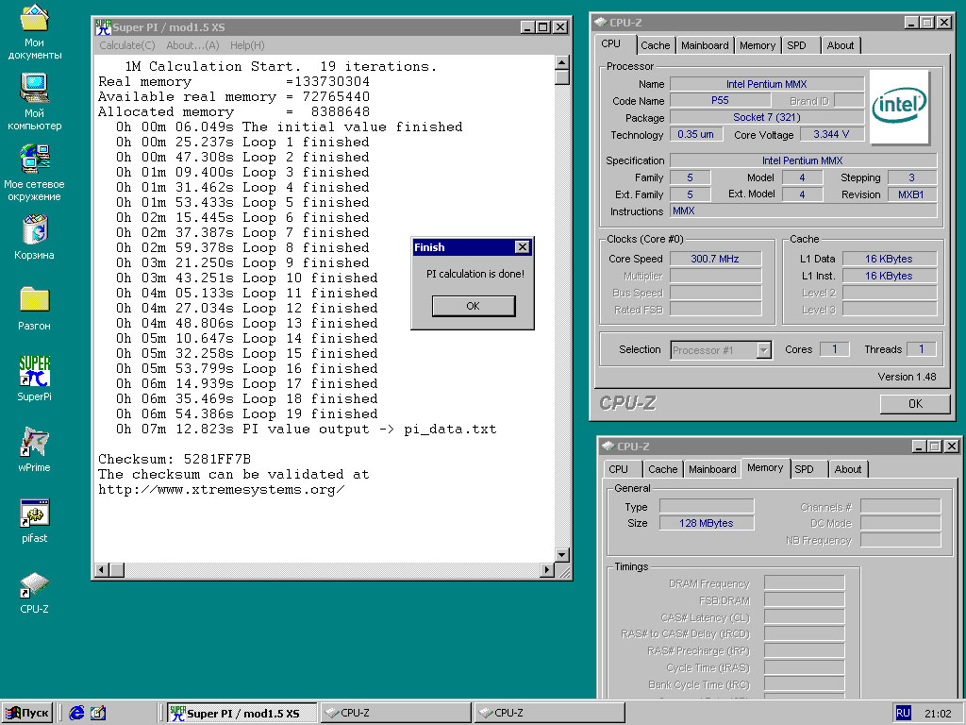Click the Core Voltage 3.344 V field
Screen dimensions: 966x725
pos(831,134)
